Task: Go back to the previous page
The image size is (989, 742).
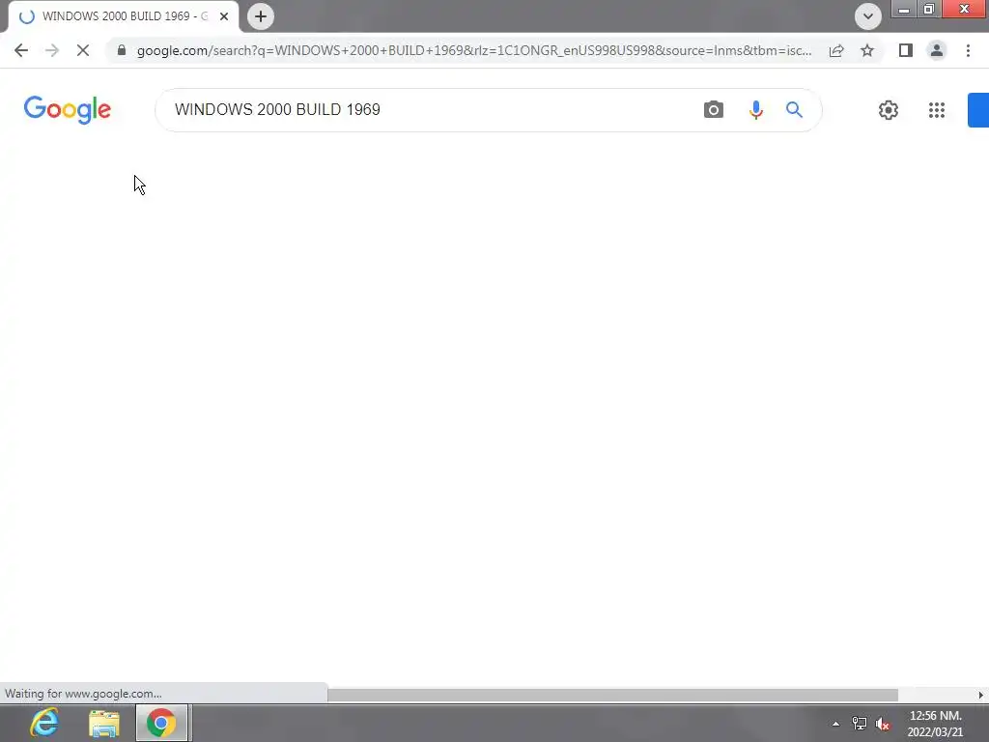Action: (x=21, y=50)
